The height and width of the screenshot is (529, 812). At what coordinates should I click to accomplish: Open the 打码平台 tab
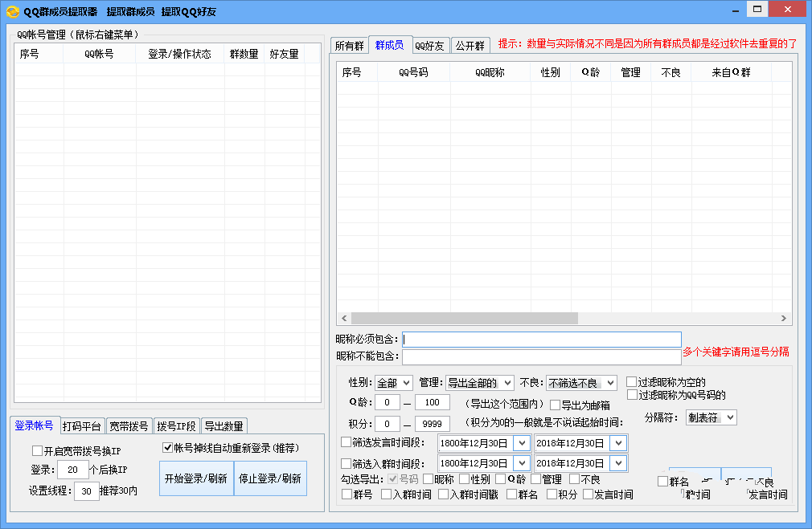tap(82, 426)
